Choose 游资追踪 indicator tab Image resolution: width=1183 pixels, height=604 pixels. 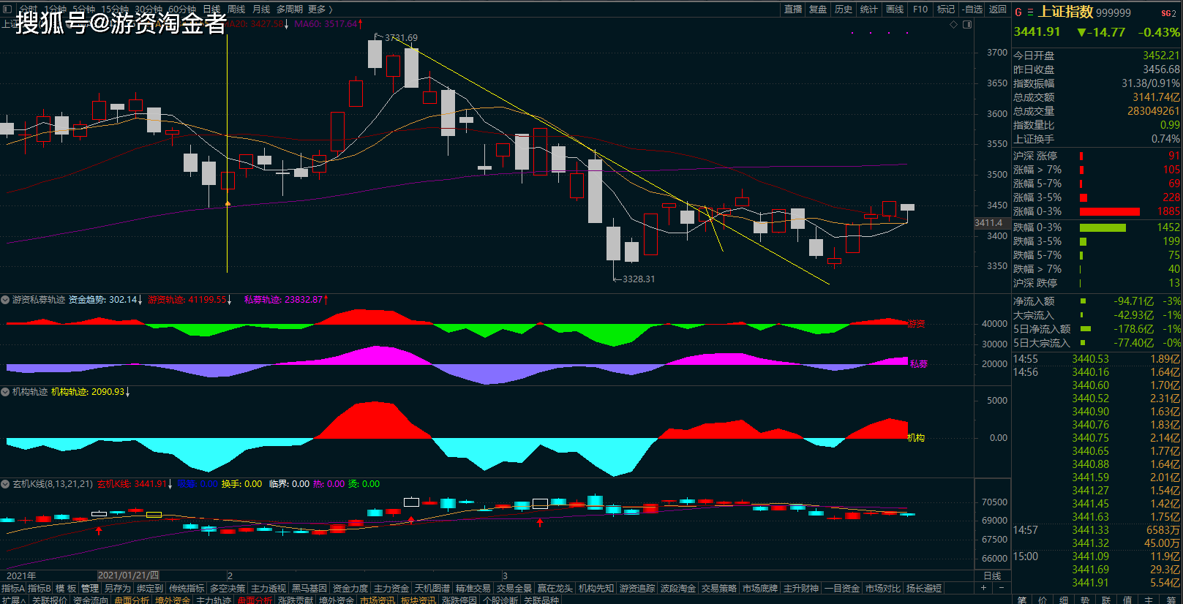coord(637,589)
